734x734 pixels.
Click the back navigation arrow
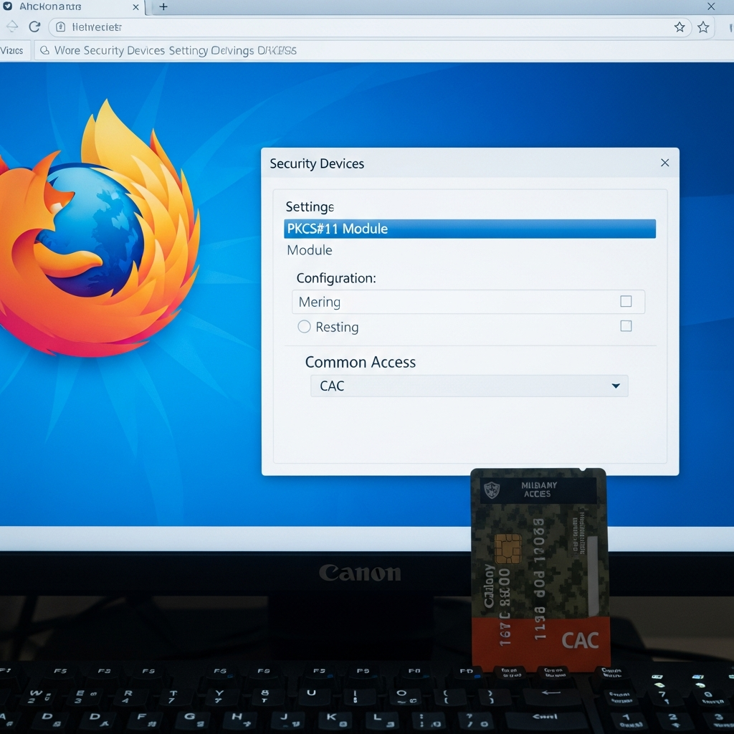point(12,26)
